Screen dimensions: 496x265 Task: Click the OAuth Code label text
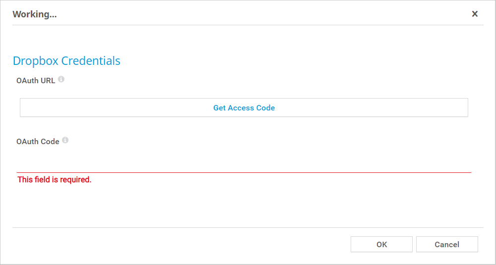coord(38,142)
